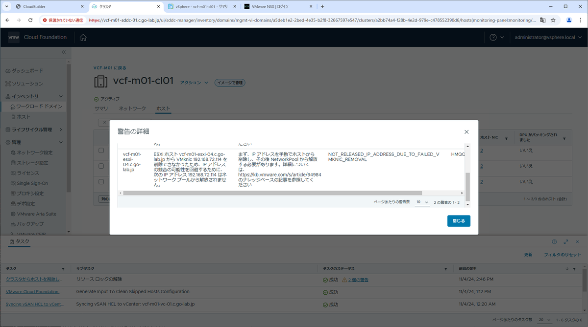Click the task panel help icon
Image resolution: width=588 pixels, height=327 pixels.
pyautogui.click(x=554, y=241)
